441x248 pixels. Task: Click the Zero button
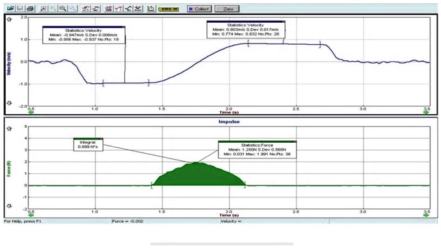coord(227,8)
